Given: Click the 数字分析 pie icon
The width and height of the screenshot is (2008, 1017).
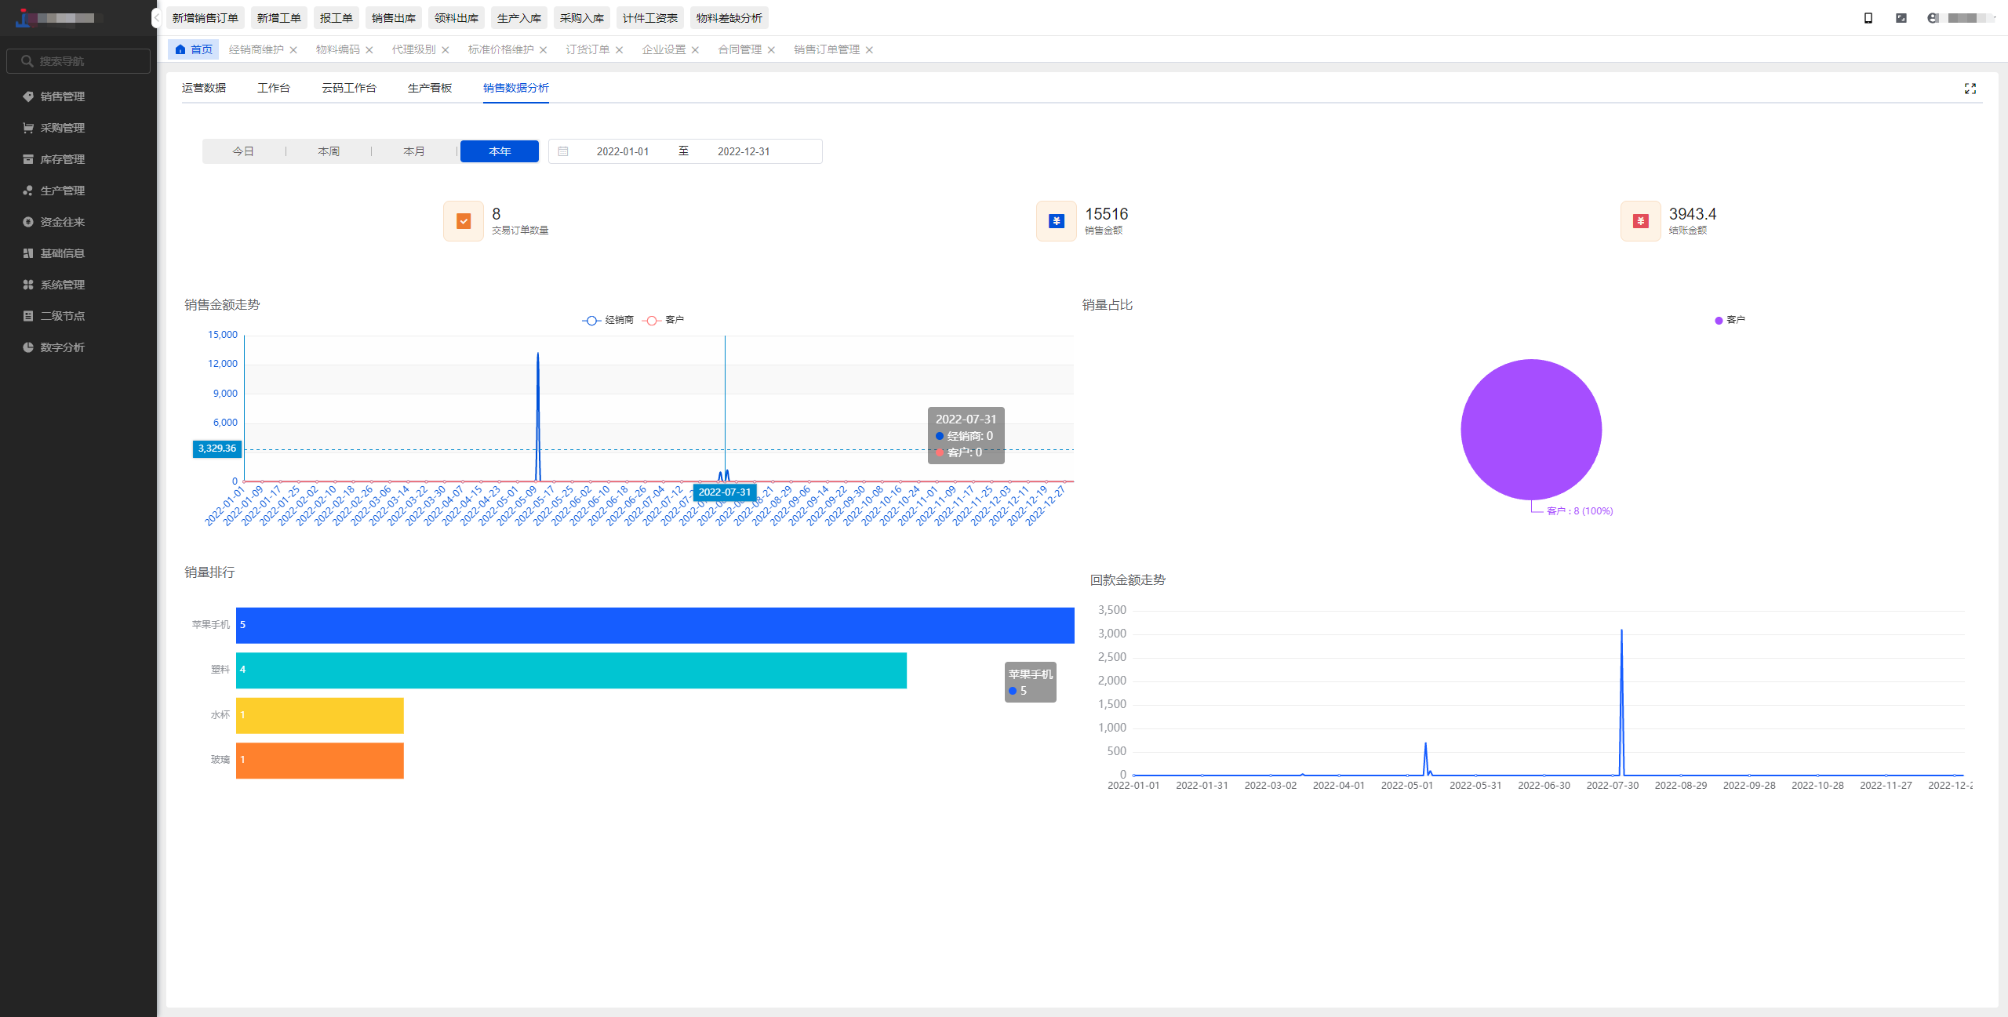Looking at the screenshot, I should (28, 347).
